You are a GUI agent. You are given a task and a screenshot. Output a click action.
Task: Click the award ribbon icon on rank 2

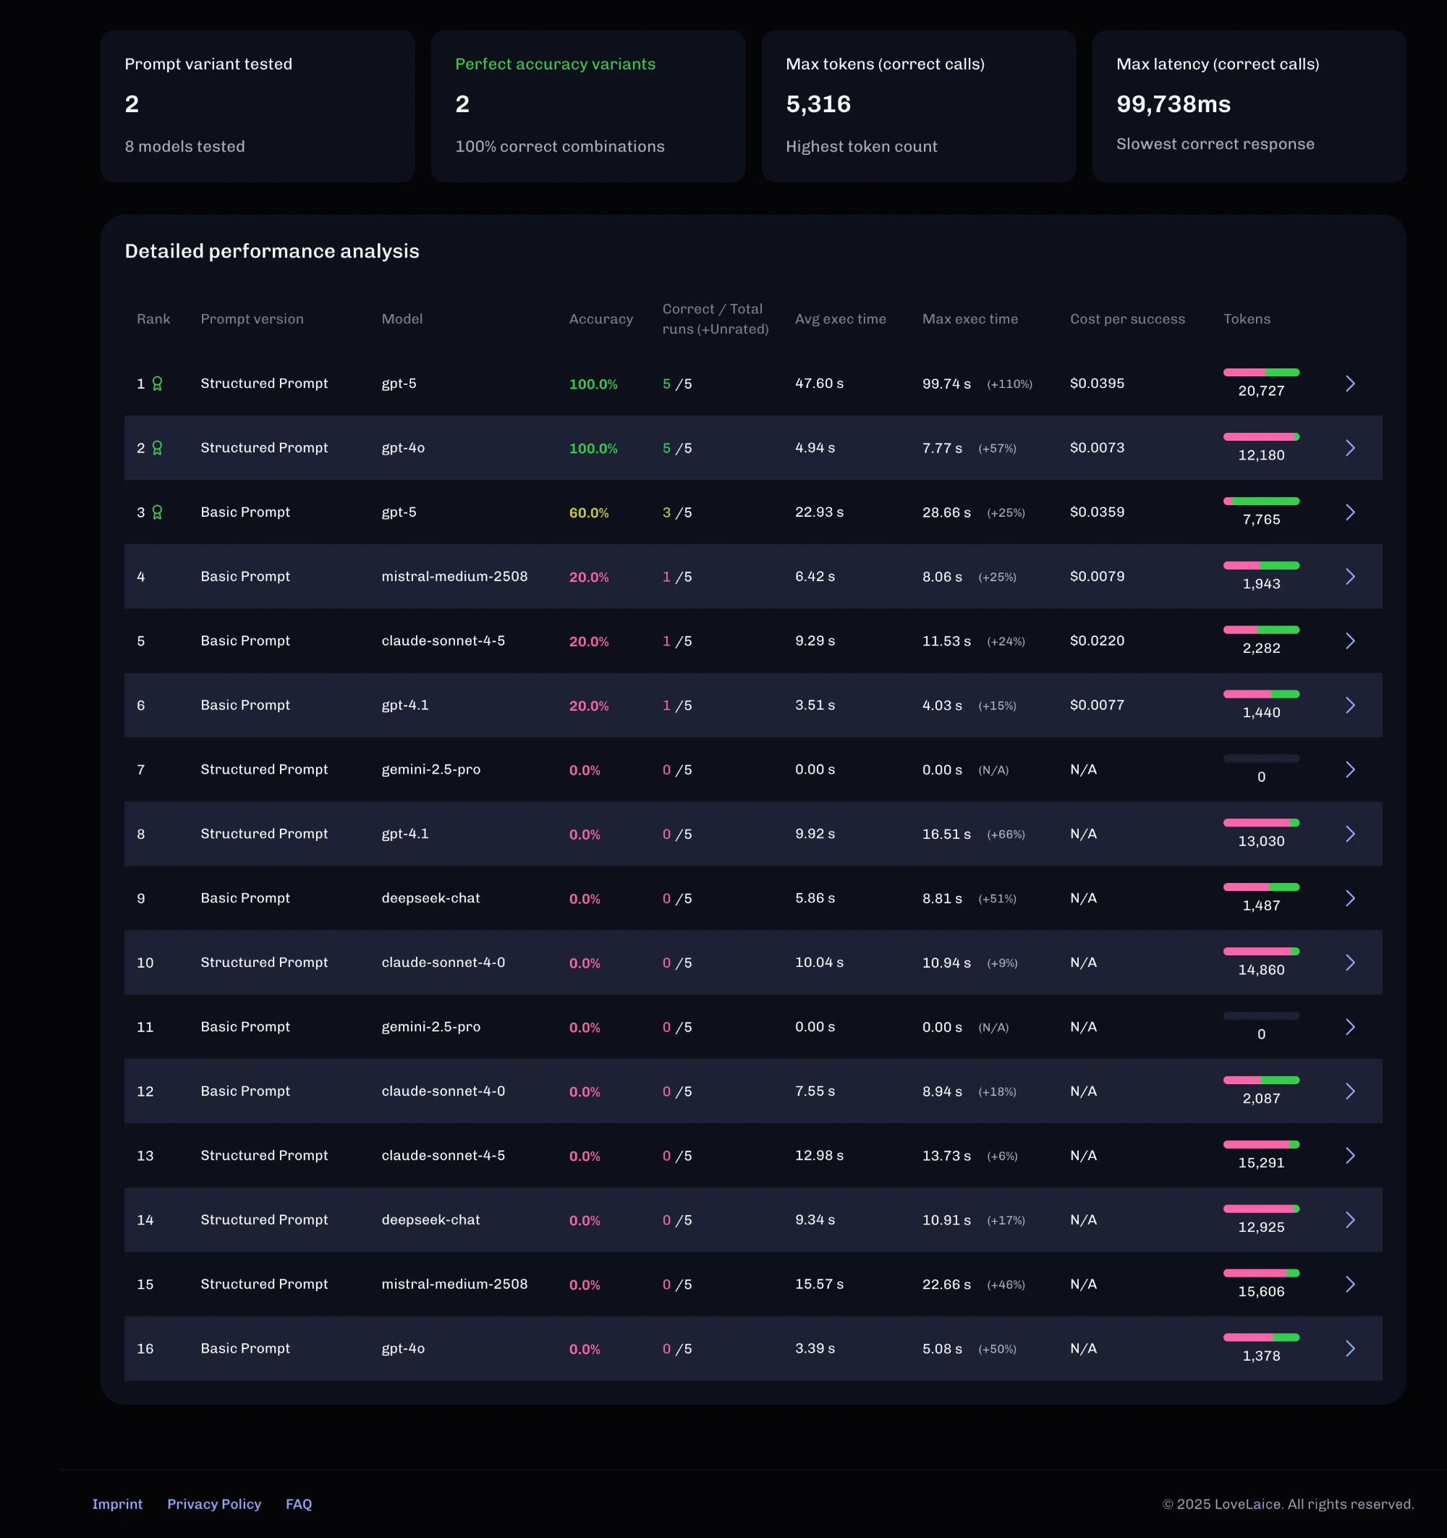click(157, 448)
